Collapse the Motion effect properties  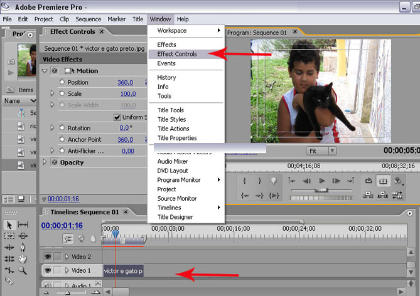click(x=45, y=71)
